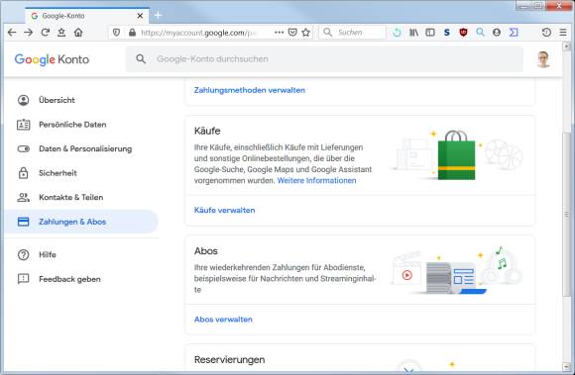Click the blue magnifier extension icon
The width and height of the screenshot is (575, 375).
tap(480, 33)
